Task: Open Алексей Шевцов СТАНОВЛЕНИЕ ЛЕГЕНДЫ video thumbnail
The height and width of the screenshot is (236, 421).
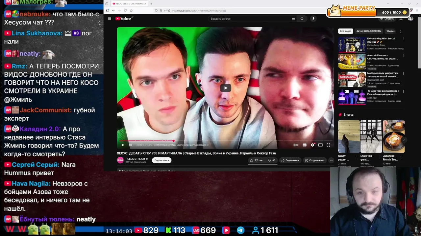Action: pos(352,62)
